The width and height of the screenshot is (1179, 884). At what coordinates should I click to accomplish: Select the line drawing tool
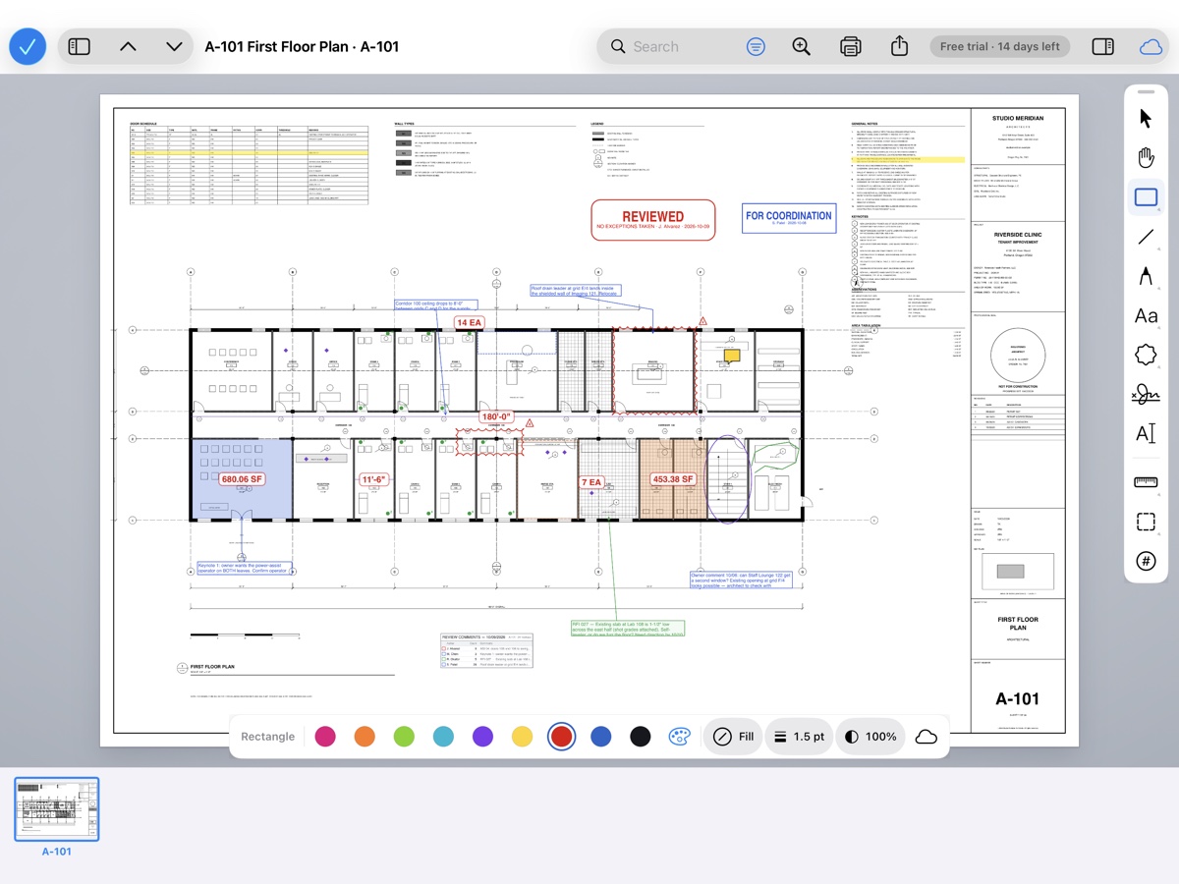pyautogui.click(x=1146, y=237)
